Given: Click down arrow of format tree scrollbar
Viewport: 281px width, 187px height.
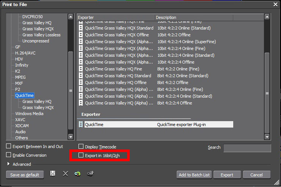Looking at the screenshot, I should [x=71, y=137].
